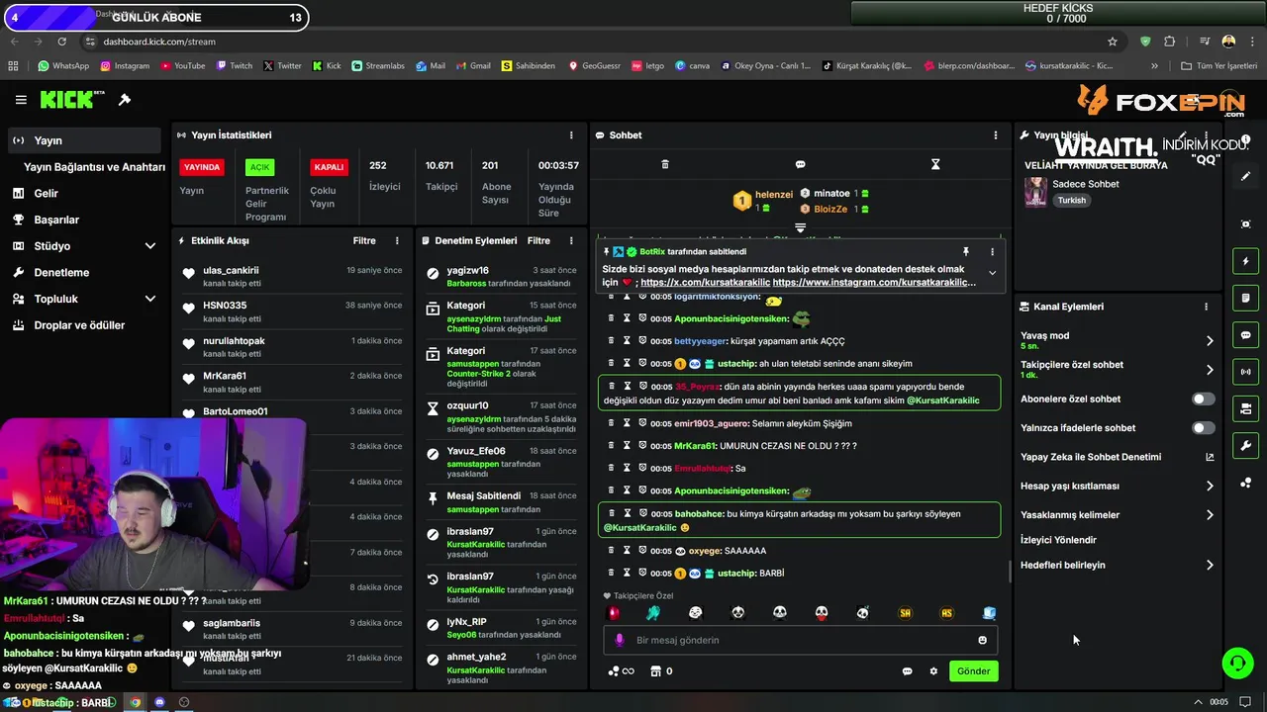
Task: Open Takipçilere özel sohbet settings arrow
Action: (1210, 370)
